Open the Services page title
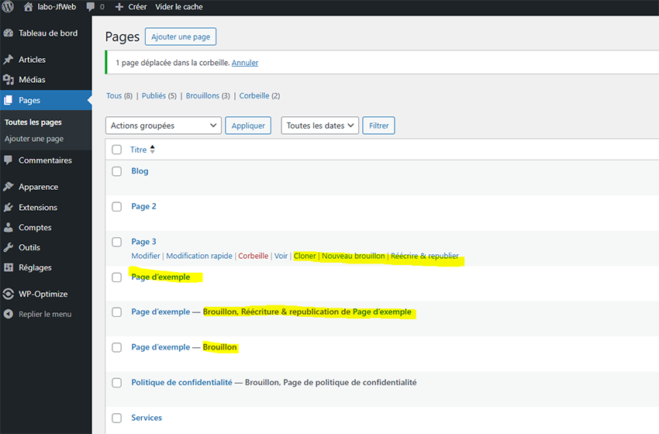Image resolution: width=659 pixels, height=434 pixels. 147,418
